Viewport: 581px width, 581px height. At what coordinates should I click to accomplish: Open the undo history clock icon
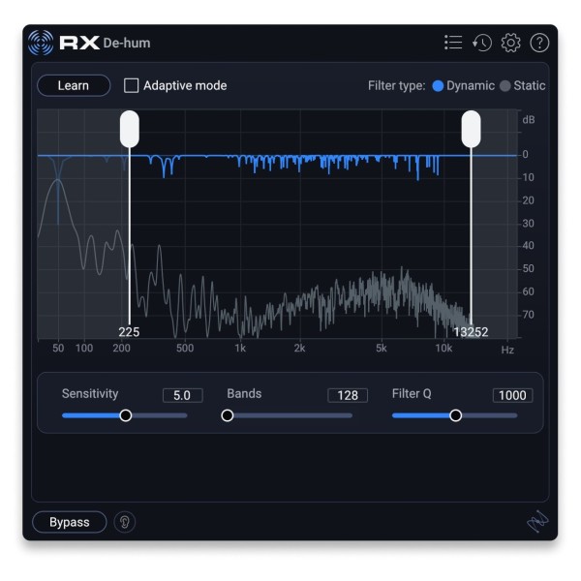click(482, 43)
